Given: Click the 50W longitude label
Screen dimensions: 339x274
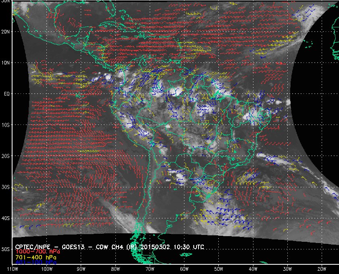Looking at the screenshot, I should (219, 269).
